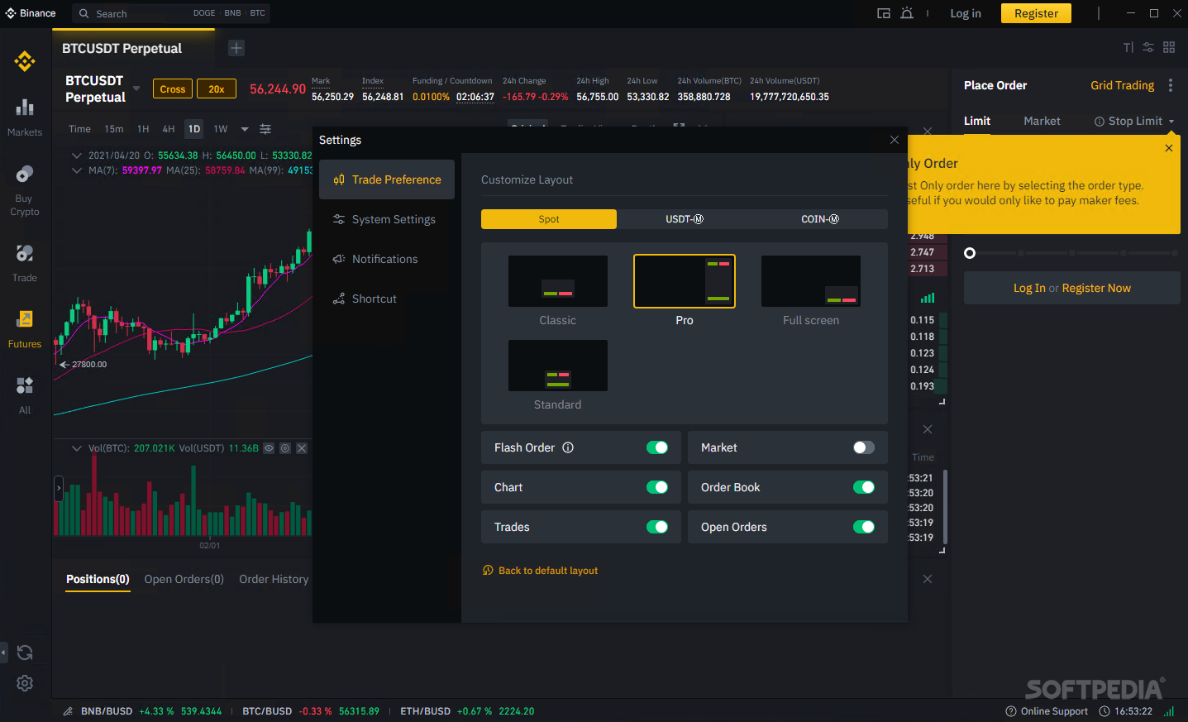Image resolution: width=1188 pixels, height=722 pixels.
Task: Click the order amount slider handle
Action: coord(970,253)
